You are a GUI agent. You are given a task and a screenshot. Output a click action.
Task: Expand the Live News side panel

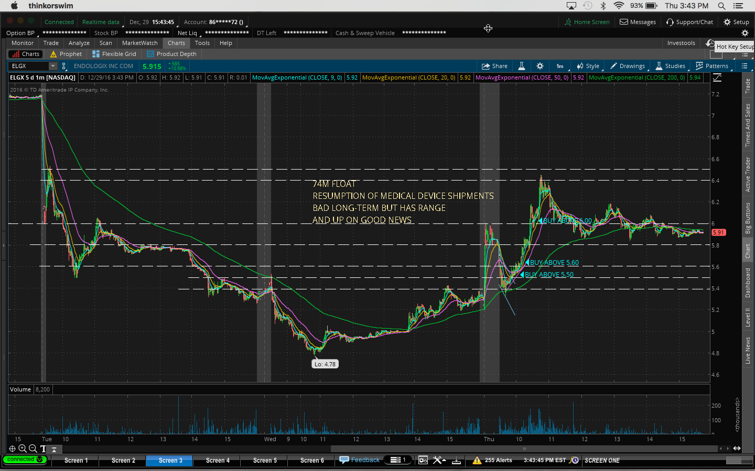[748, 350]
